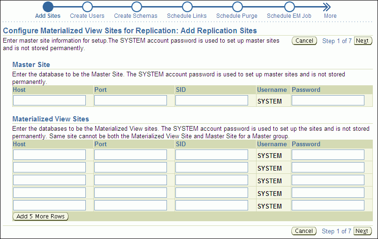Image resolution: width=378 pixels, height=239 pixels.
Task: Click last Materialized View Sites Password field
Action: coord(328,205)
